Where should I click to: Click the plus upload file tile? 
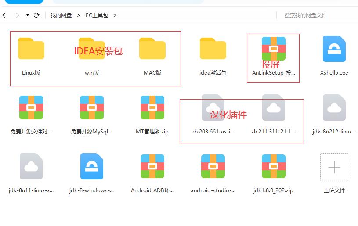coord(334,167)
